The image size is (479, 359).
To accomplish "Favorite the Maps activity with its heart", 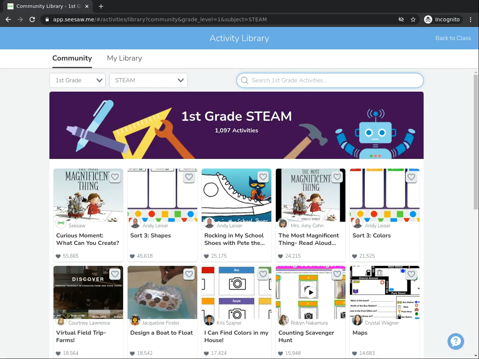I will click(x=411, y=274).
